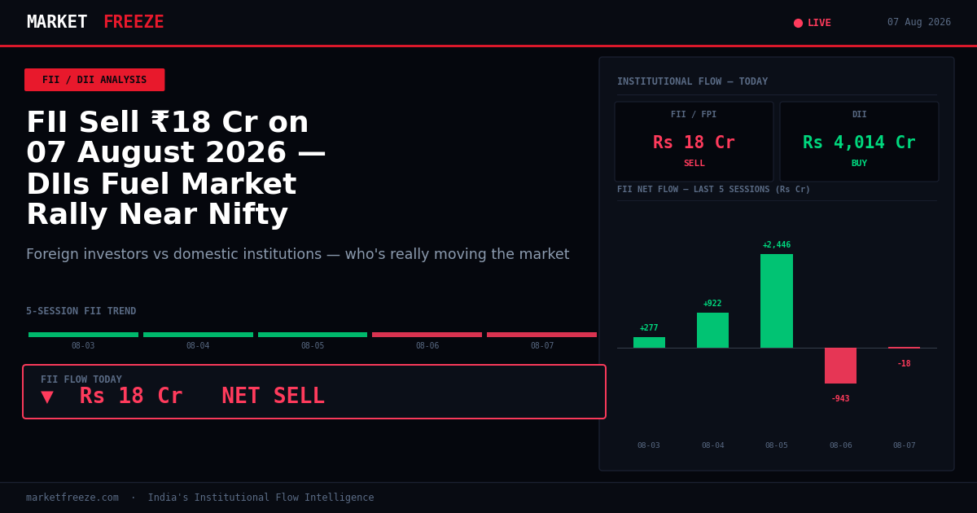Click the Institutional Flow — Today heading

click(692, 81)
